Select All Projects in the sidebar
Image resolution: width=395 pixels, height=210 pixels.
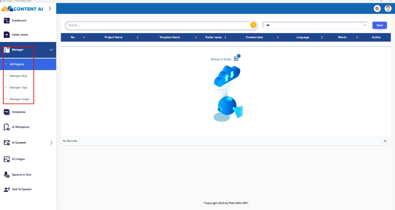[28, 64]
